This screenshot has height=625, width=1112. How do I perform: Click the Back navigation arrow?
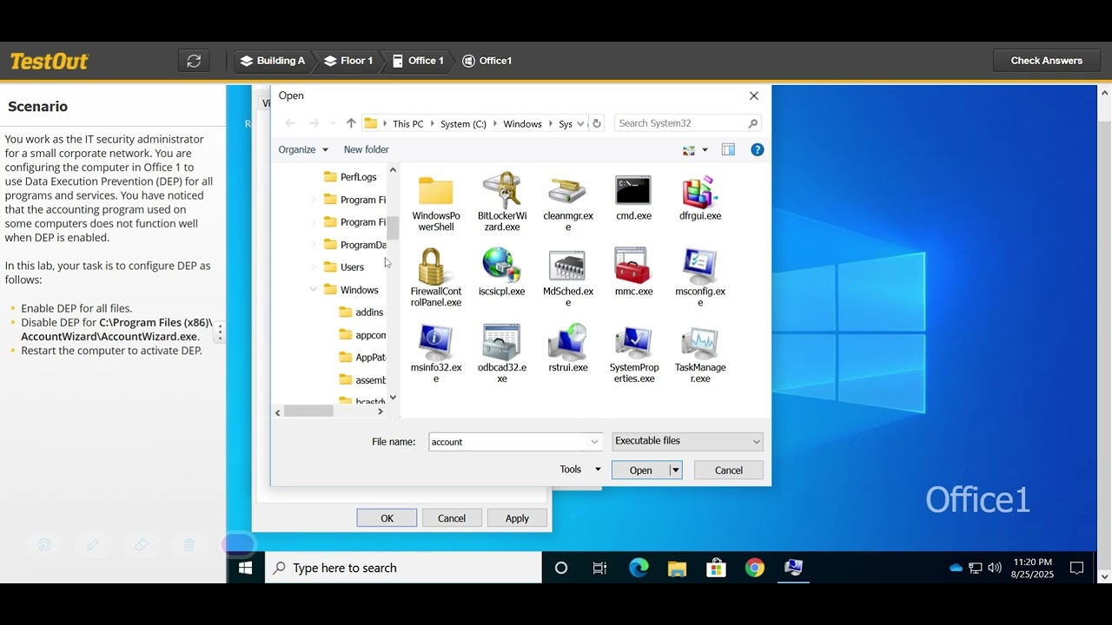pos(290,123)
